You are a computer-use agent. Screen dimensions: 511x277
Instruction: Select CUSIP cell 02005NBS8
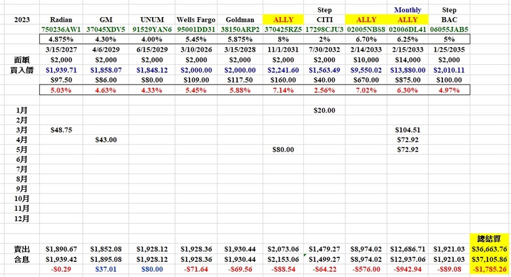(x=366, y=29)
